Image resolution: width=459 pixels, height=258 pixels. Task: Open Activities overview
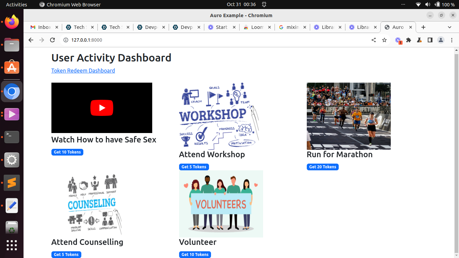click(16, 4)
